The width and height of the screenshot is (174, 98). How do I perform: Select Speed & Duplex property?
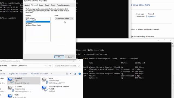pyautogui.click(x=38, y=22)
